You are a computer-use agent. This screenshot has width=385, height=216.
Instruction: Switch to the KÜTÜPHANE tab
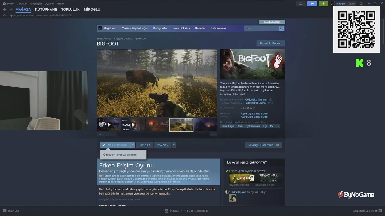coord(46,10)
